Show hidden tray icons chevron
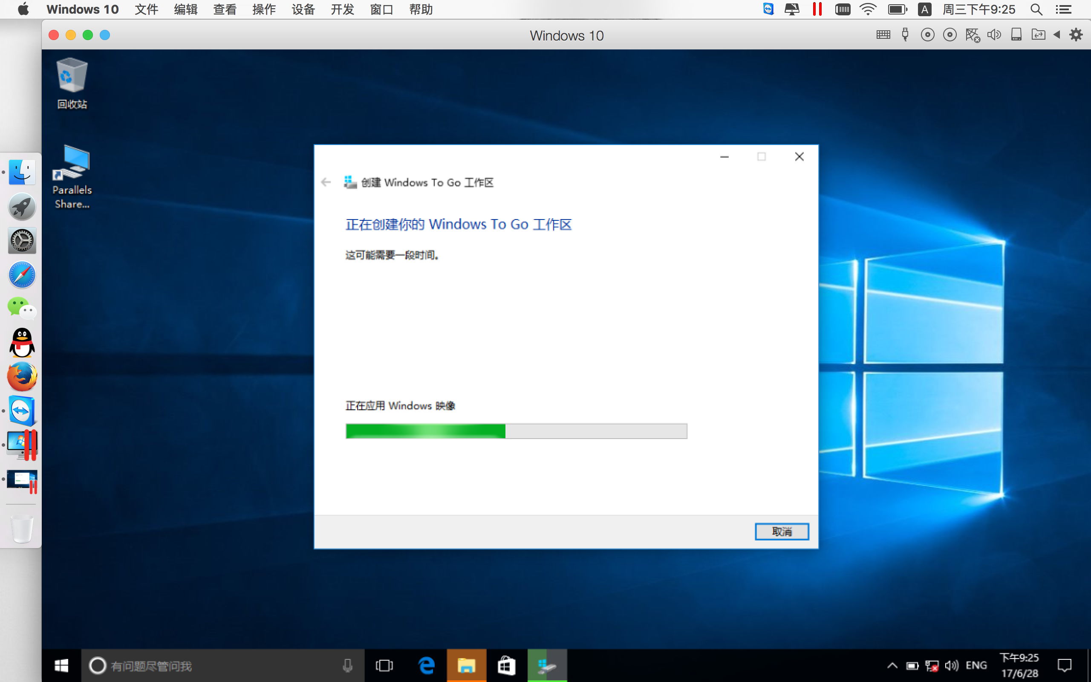 coord(892,665)
